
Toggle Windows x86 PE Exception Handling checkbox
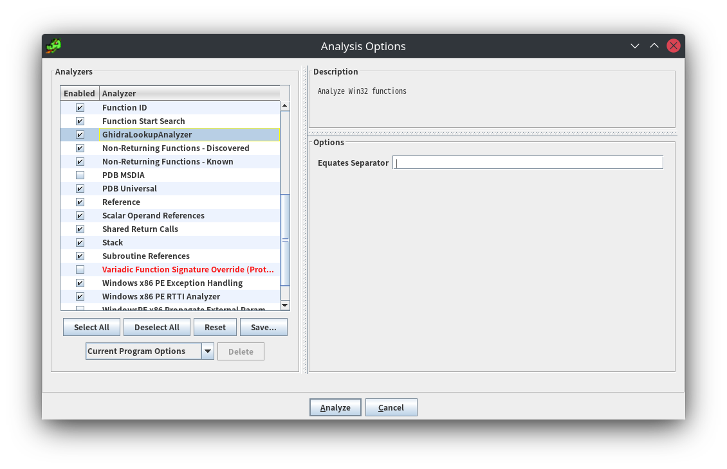[x=80, y=283]
